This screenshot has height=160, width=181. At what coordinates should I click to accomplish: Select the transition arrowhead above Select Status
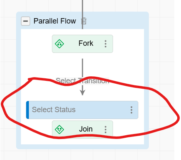tap(82, 92)
